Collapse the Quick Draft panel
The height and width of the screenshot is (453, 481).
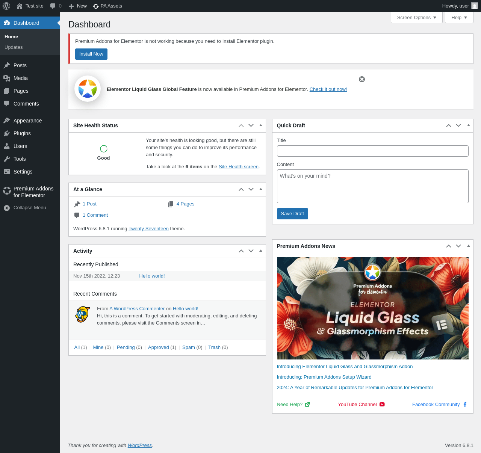click(468, 125)
